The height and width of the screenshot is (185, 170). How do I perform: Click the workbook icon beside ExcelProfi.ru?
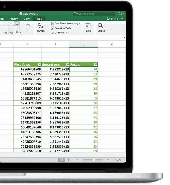[x=21, y=14]
